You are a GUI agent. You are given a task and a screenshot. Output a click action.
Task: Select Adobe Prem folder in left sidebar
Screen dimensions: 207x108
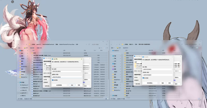[23, 67]
